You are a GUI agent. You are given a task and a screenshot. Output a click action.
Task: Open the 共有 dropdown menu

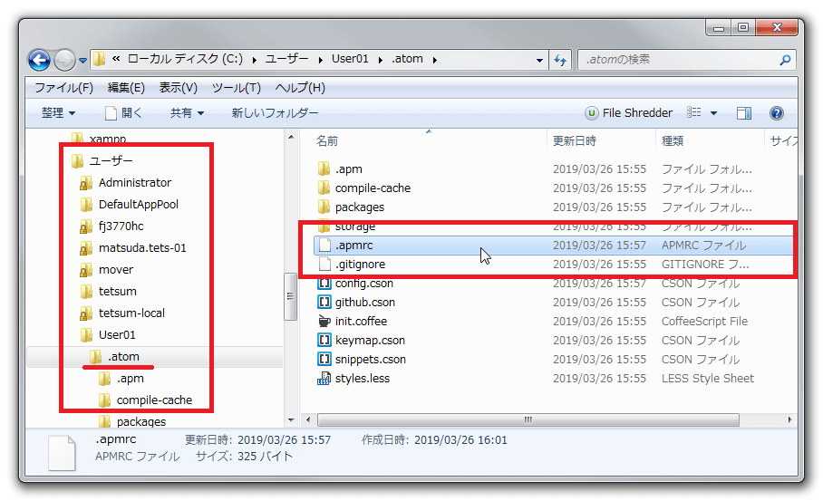pos(187,113)
